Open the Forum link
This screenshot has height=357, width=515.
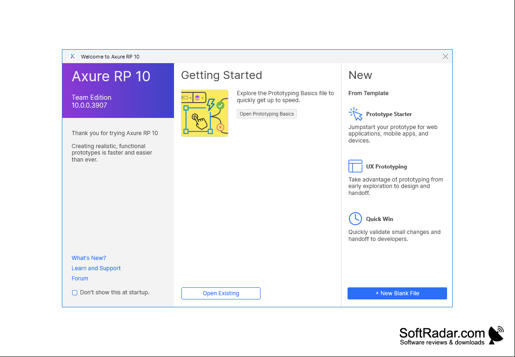click(80, 279)
